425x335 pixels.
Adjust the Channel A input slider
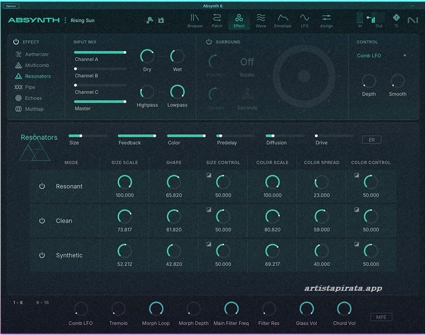[100, 52]
